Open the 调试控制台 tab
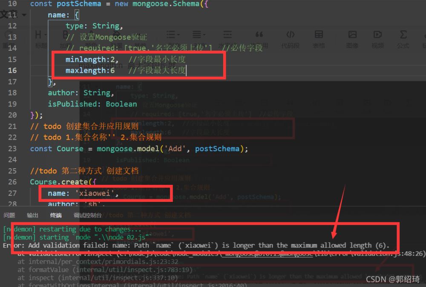The width and height of the screenshot is (426, 287). pyautogui.click(x=87, y=215)
